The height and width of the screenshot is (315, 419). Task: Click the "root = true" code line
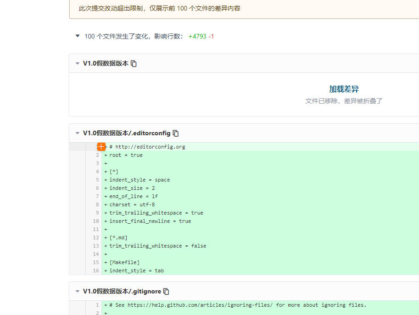126,155
